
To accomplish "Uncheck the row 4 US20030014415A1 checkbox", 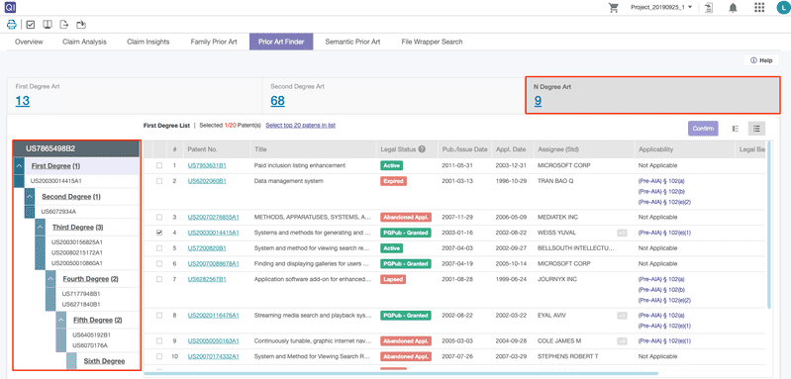I will pyautogui.click(x=159, y=233).
